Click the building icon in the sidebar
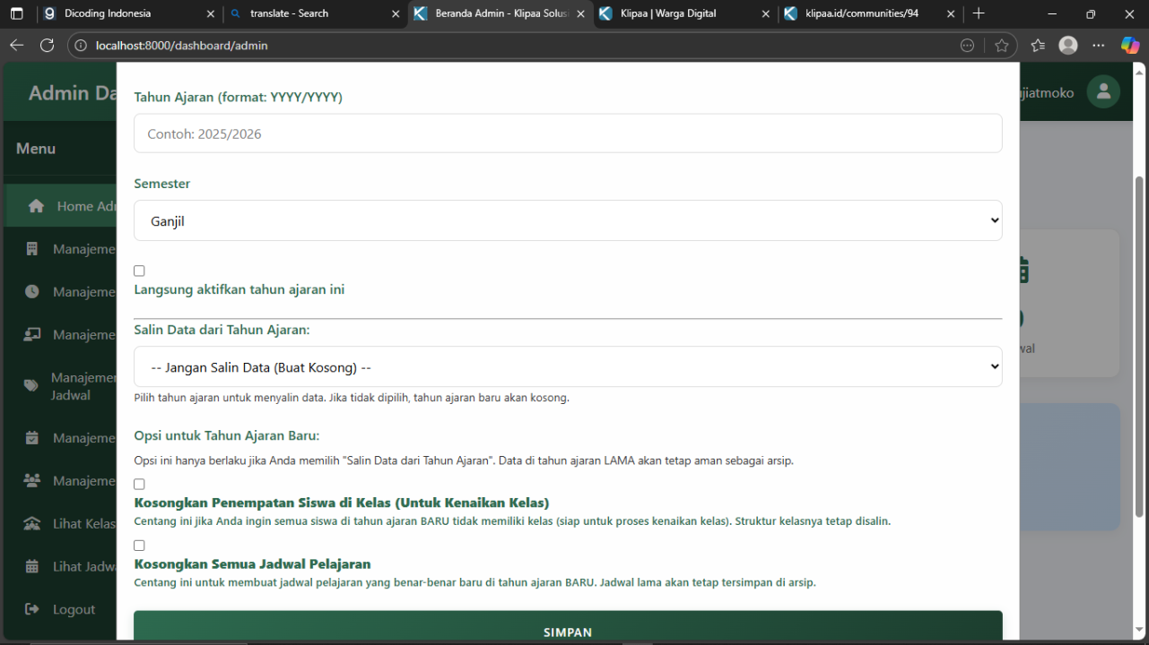1149x645 pixels. (x=32, y=249)
